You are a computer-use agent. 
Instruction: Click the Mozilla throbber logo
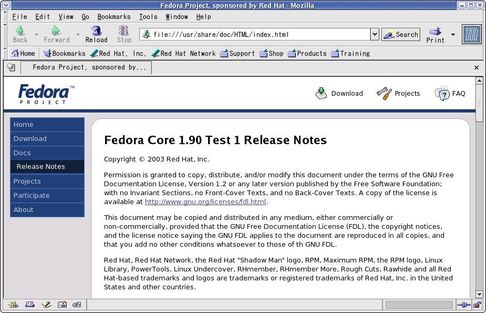471,34
